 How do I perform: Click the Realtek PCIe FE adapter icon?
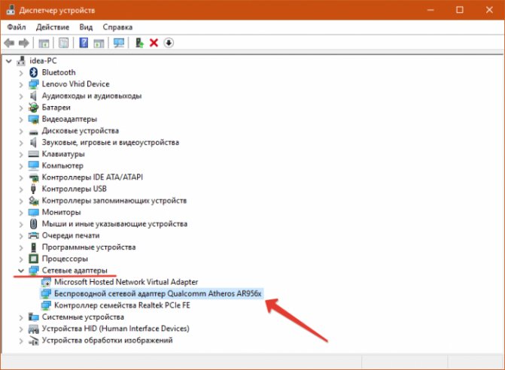point(46,305)
